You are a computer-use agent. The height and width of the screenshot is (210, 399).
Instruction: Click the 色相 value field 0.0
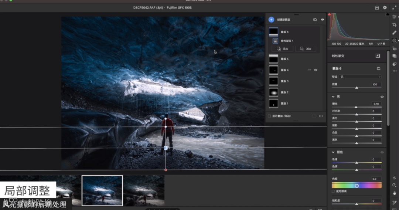click(376, 179)
